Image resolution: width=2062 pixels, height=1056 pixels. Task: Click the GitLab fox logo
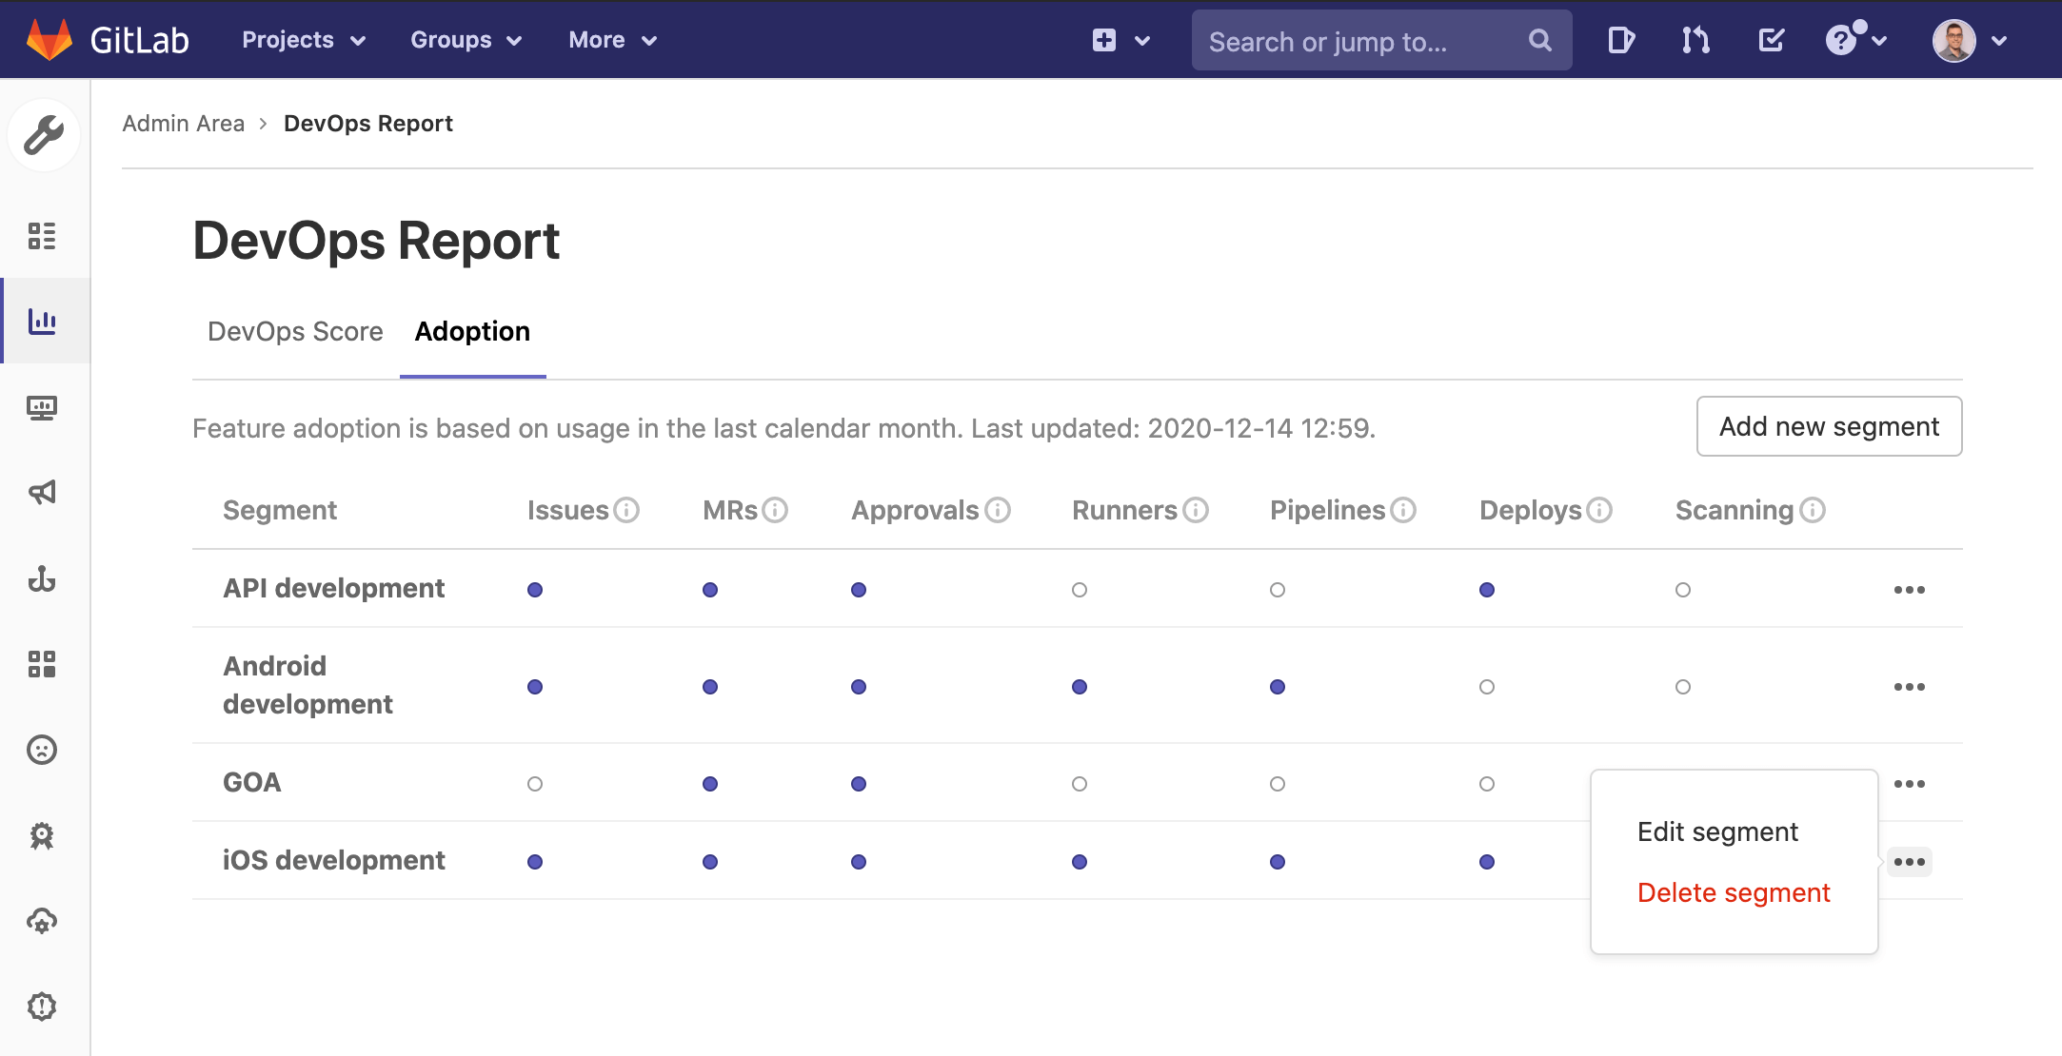[x=49, y=40]
